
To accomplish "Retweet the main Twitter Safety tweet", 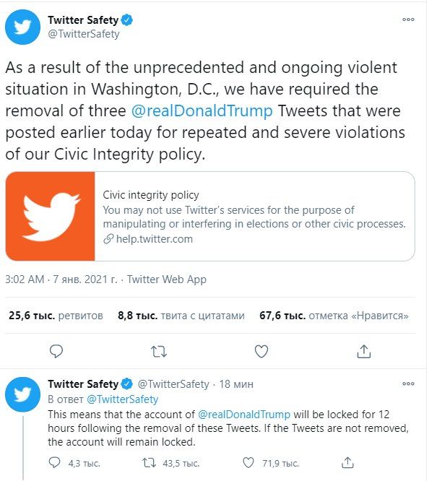I will tap(159, 352).
